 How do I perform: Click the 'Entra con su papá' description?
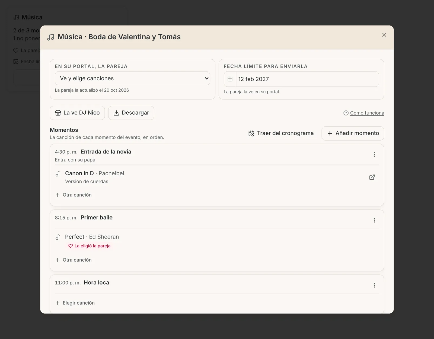pyautogui.click(x=75, y=160)
